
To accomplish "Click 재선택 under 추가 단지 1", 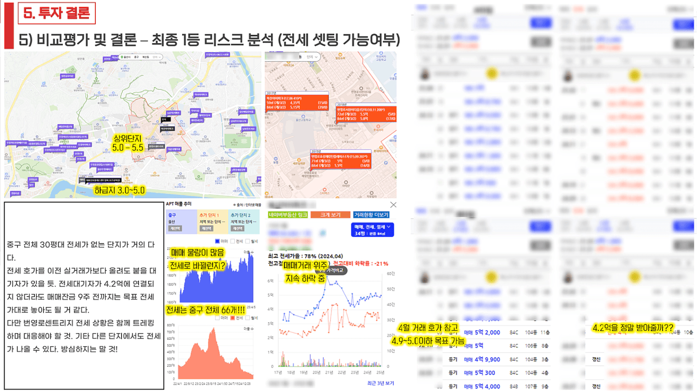I will [207, 228].
